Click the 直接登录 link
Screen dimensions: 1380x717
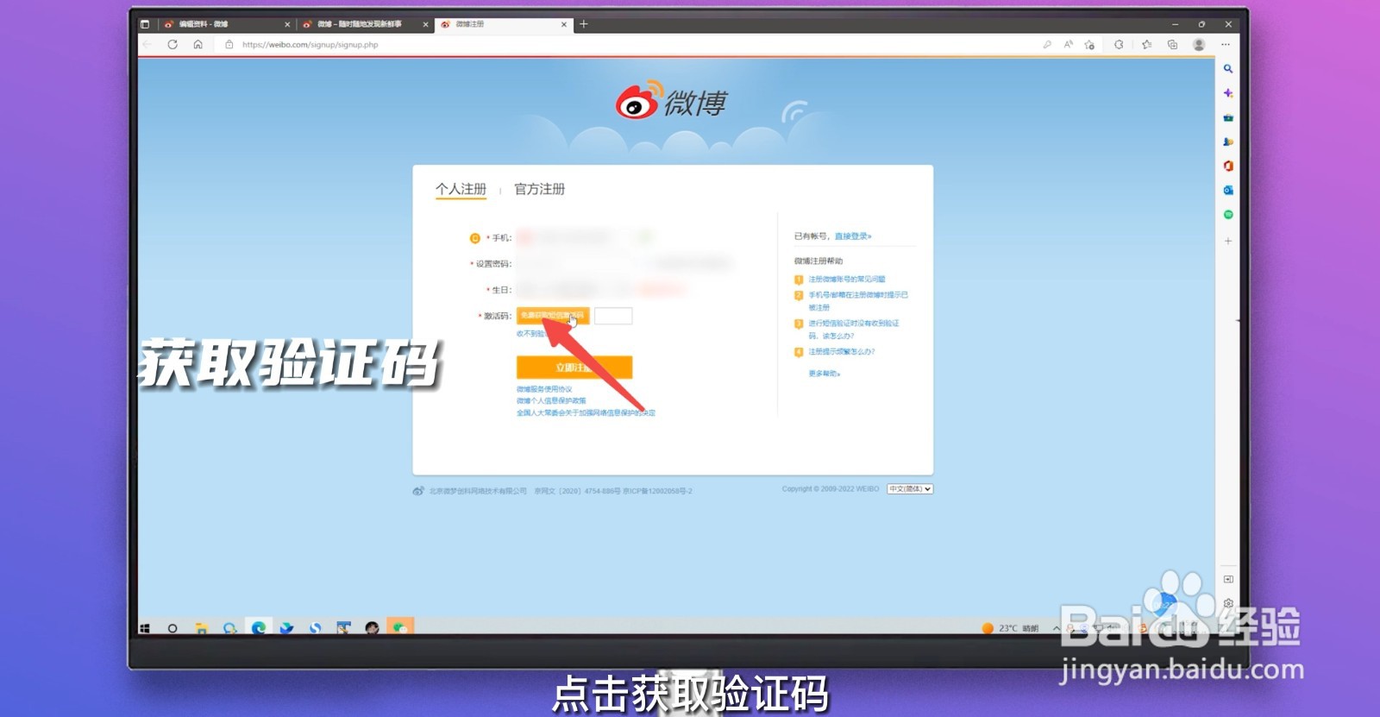853,236
